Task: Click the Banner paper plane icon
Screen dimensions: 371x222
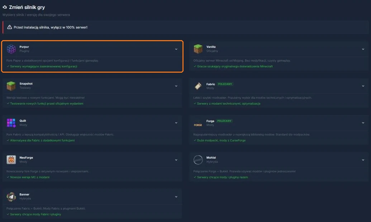Action: coord(11,197)
